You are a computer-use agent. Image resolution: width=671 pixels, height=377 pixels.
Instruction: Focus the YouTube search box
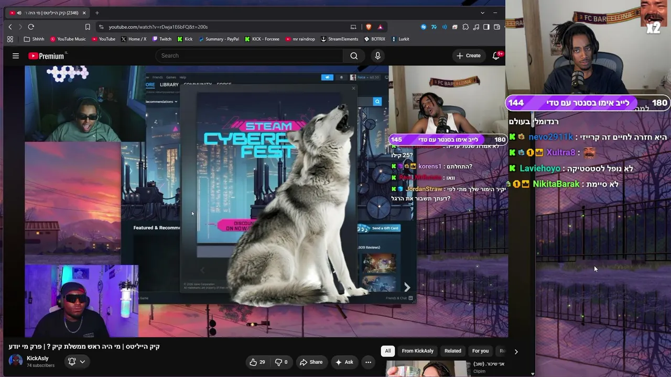point(249,56)
